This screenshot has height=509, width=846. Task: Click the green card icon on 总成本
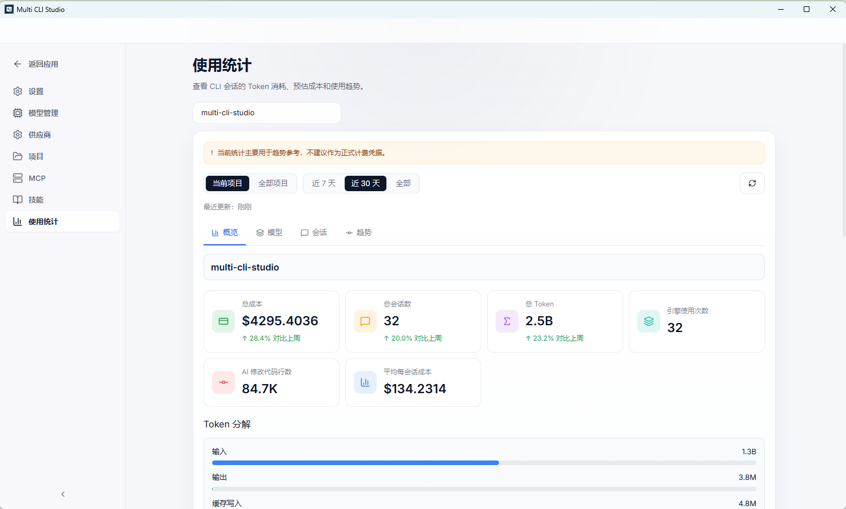pyautogui.click(x=224, y=321)
